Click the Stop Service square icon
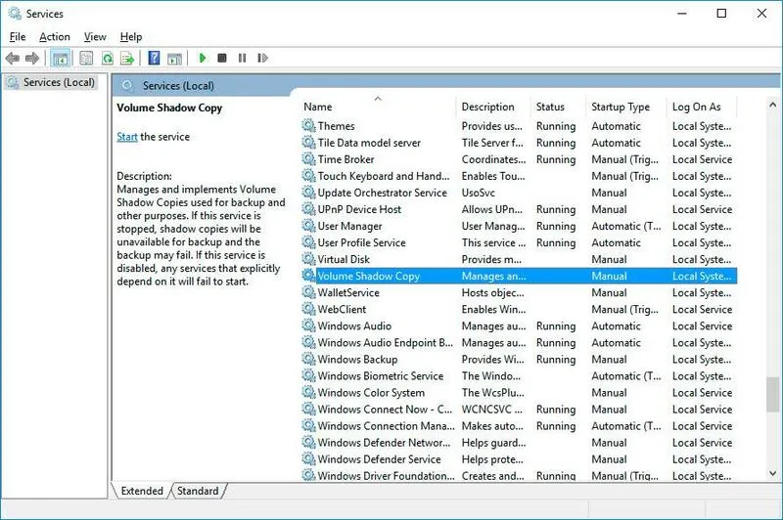Image resolution: width=783 pixels, height=520 pixels. [x=222, y=59]
